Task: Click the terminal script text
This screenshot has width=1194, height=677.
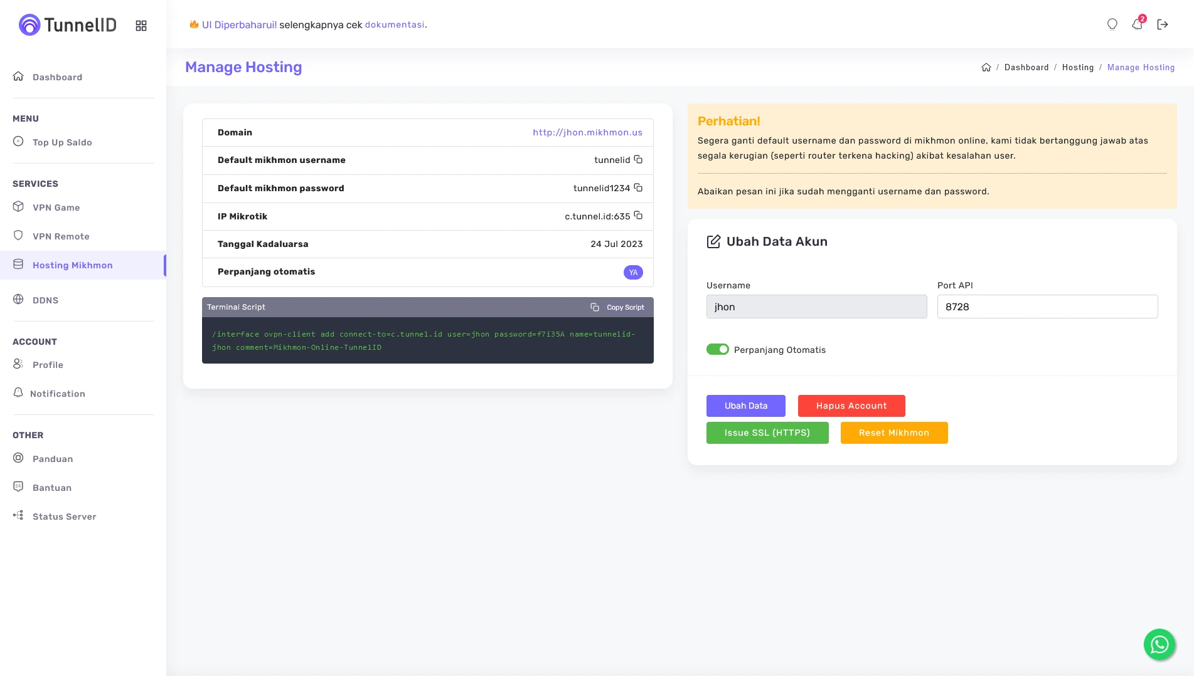Action: click(424, 340)
